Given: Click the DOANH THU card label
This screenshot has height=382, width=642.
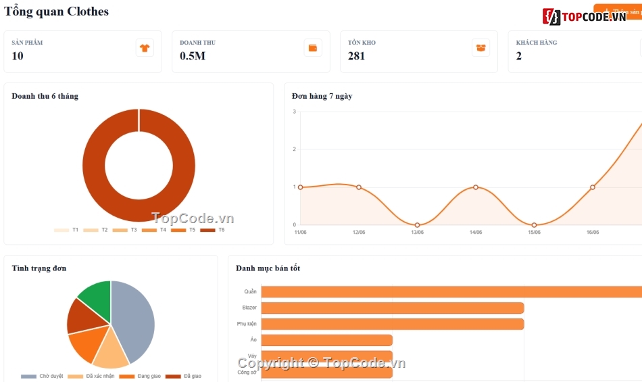Looking at the screenshot, I should click(x=197, y=43).
